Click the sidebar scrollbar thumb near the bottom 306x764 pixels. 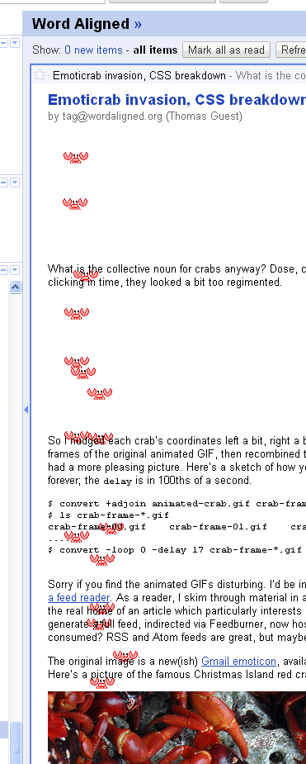[16, 743]
